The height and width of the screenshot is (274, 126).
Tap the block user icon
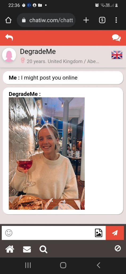coord(118,248)
